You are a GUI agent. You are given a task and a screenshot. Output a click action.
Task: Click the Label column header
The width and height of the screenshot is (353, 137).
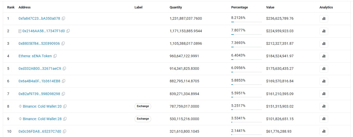point(138,7)
